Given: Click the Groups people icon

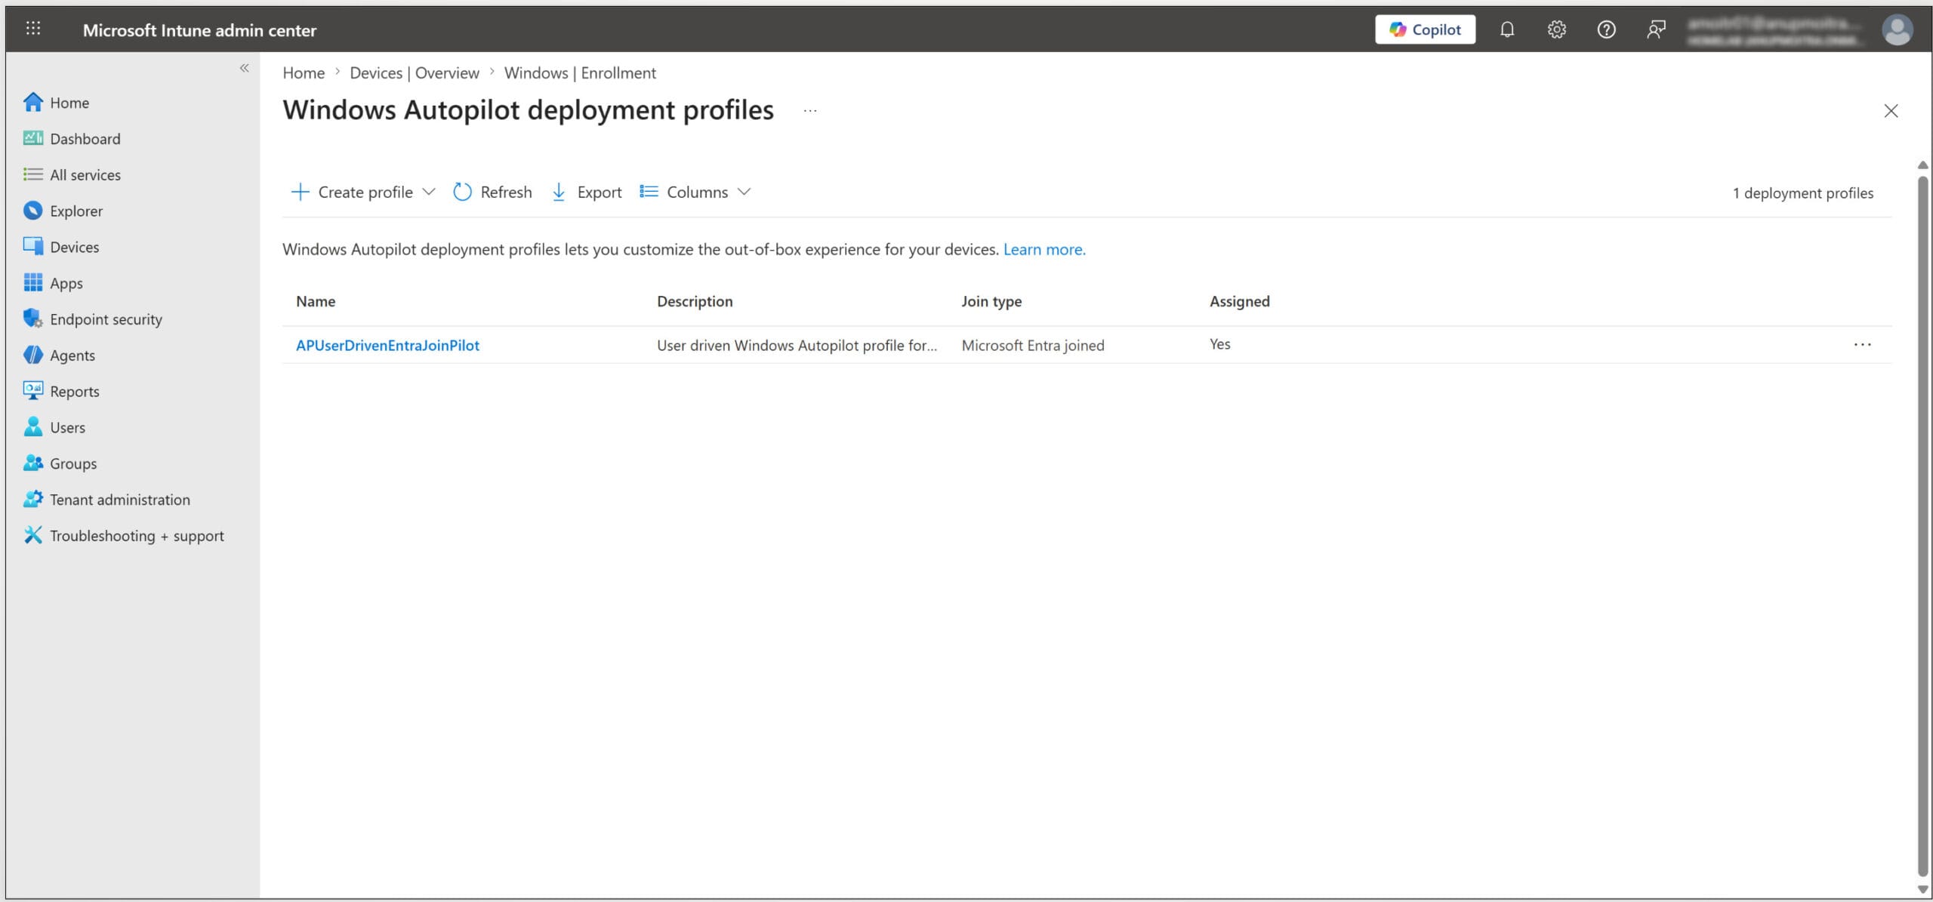Looking at the screenshot, I should 32,463.
